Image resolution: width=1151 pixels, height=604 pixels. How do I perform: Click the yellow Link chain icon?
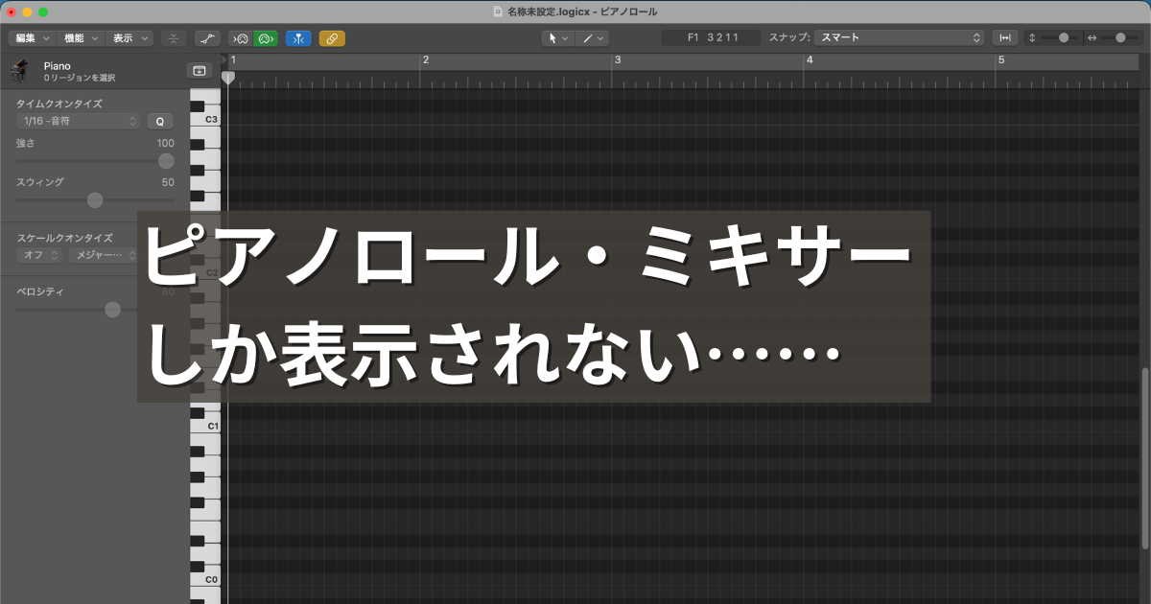tap(332, 38)
